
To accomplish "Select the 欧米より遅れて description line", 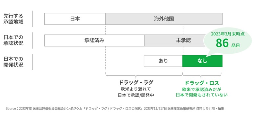I will pos(136,89).
